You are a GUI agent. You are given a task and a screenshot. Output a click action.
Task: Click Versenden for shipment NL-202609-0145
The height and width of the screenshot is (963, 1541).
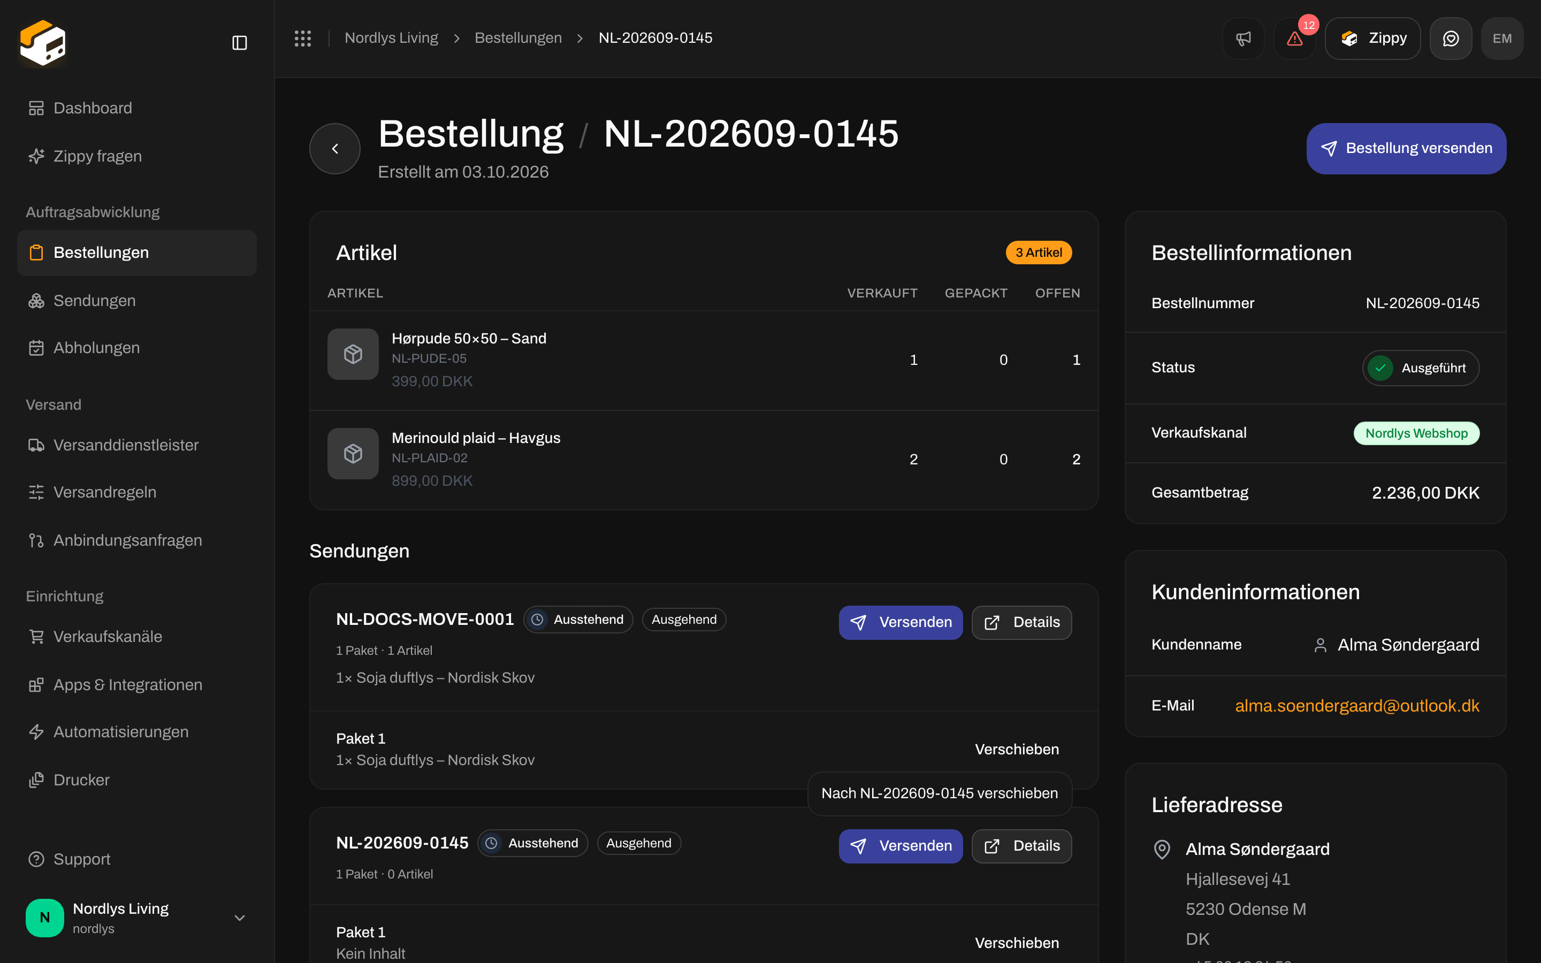pos(901,846)
